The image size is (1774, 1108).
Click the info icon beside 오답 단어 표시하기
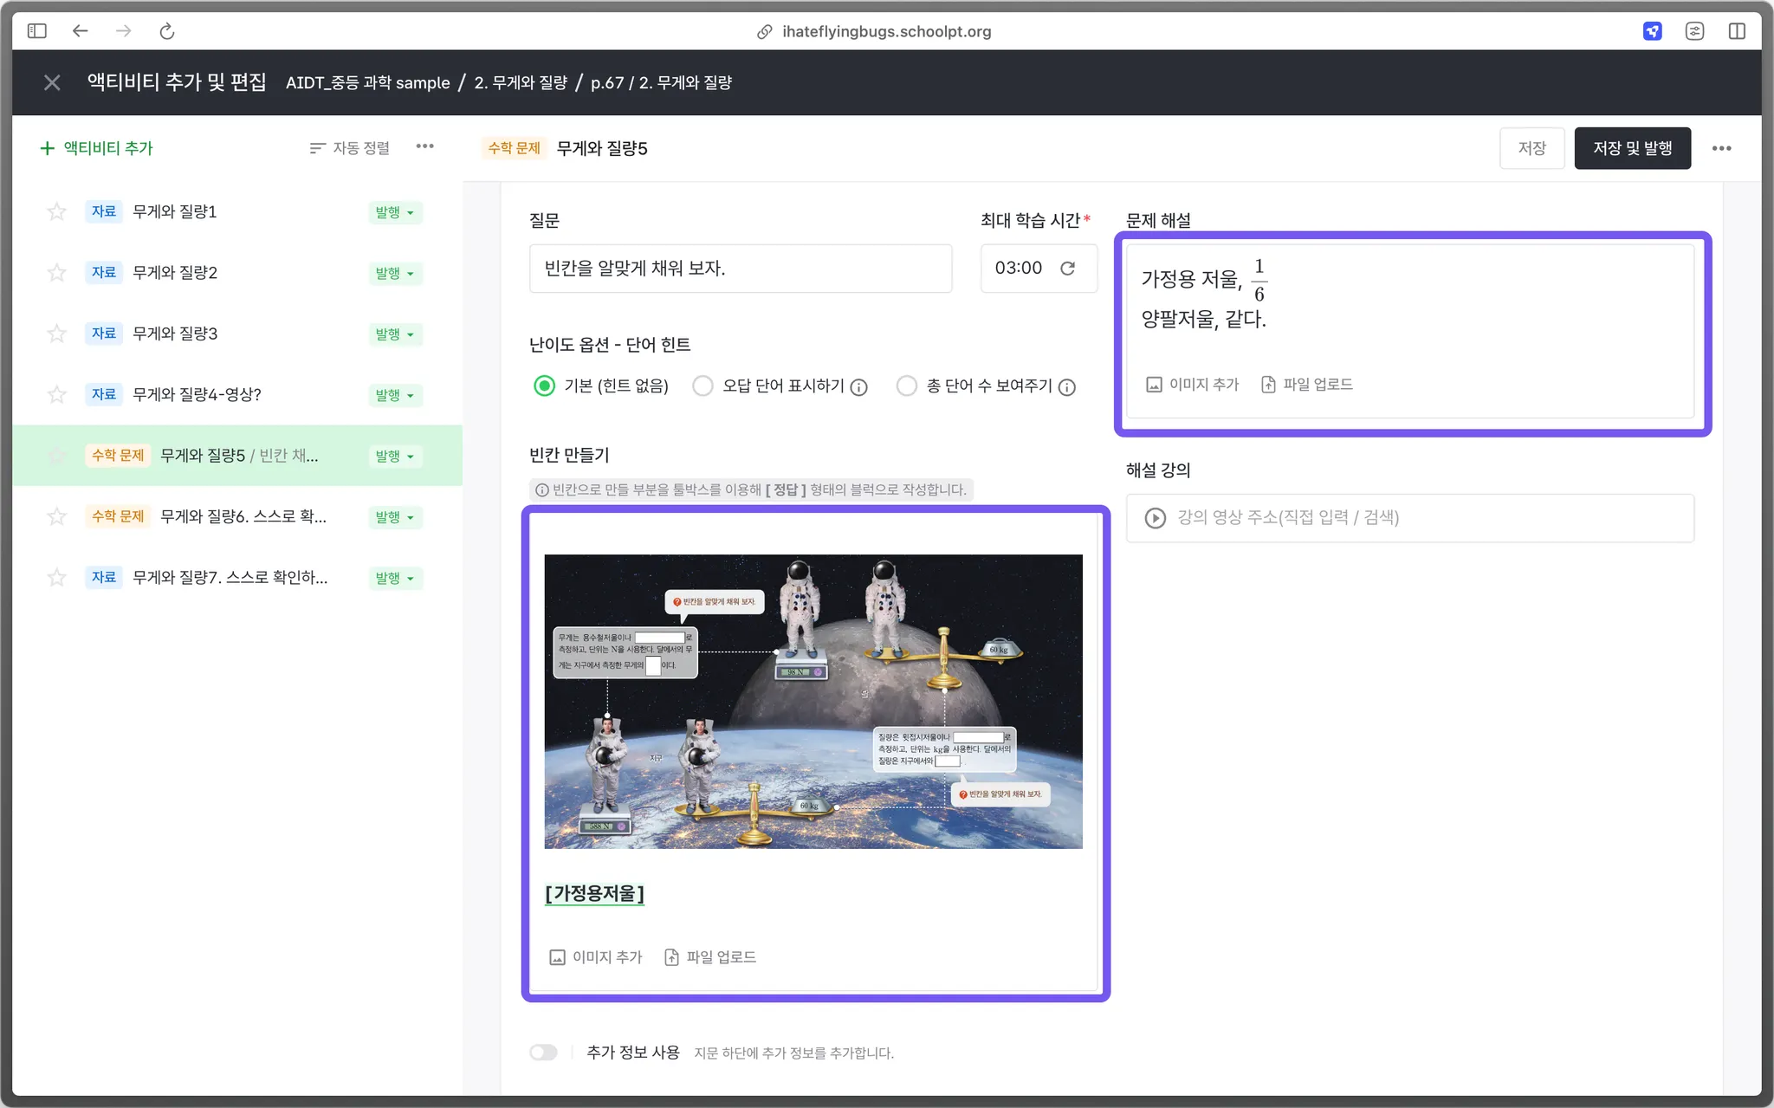point(858,387)
